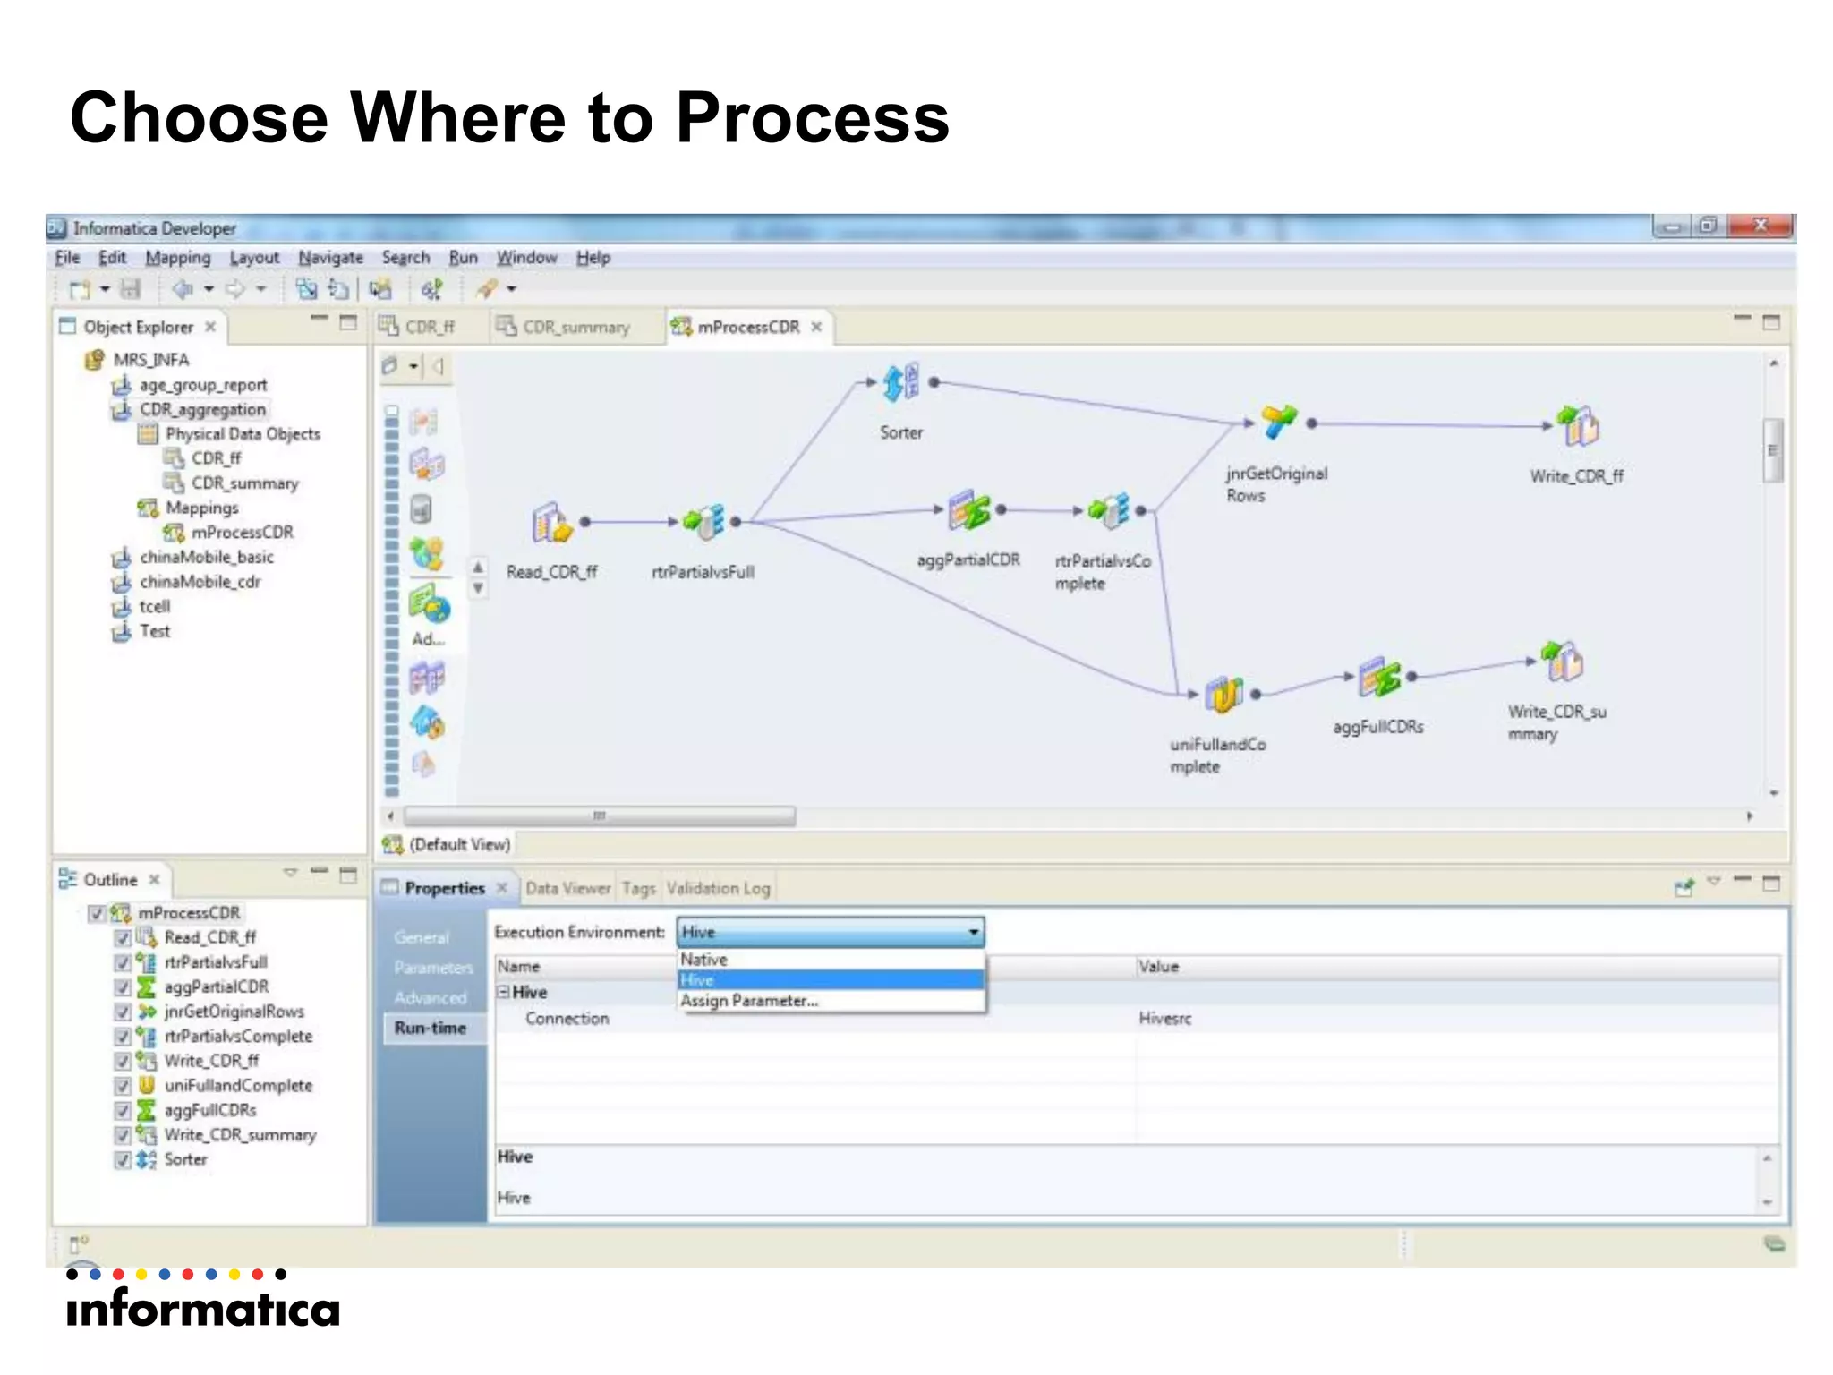Open the Mapping menu
Image resolution: width=1833 pixels, height=1375 pixels.
tap(177, 258)
